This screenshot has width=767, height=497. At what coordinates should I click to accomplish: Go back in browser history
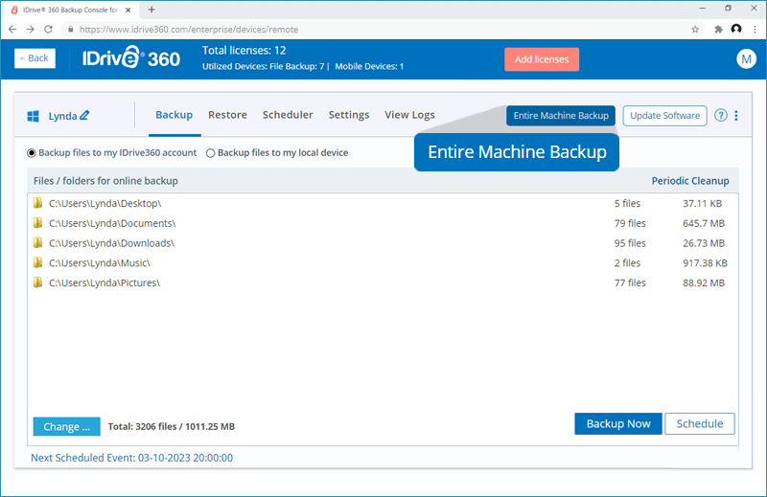point(12,30)
